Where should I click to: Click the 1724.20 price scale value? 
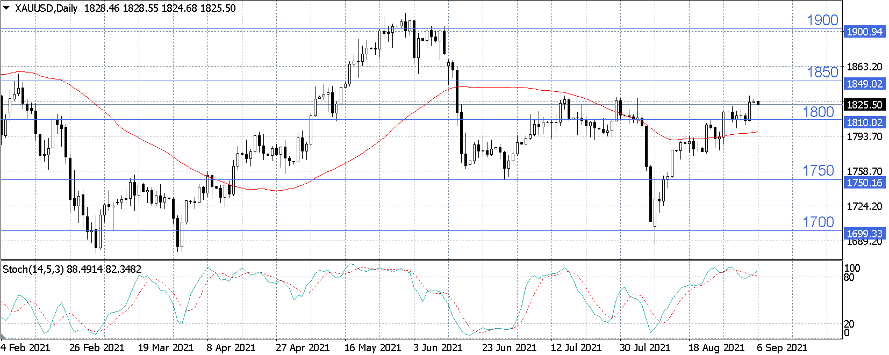(864, 206)
